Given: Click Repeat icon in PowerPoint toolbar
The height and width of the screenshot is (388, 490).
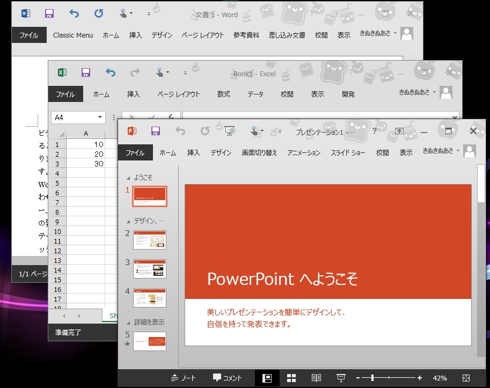Looking at the screenshot, I should pyautogui.click(x=205, y=131).
